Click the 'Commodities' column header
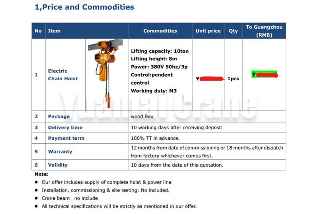The width and height of the screenshot is (322, 214). (160, 31)
